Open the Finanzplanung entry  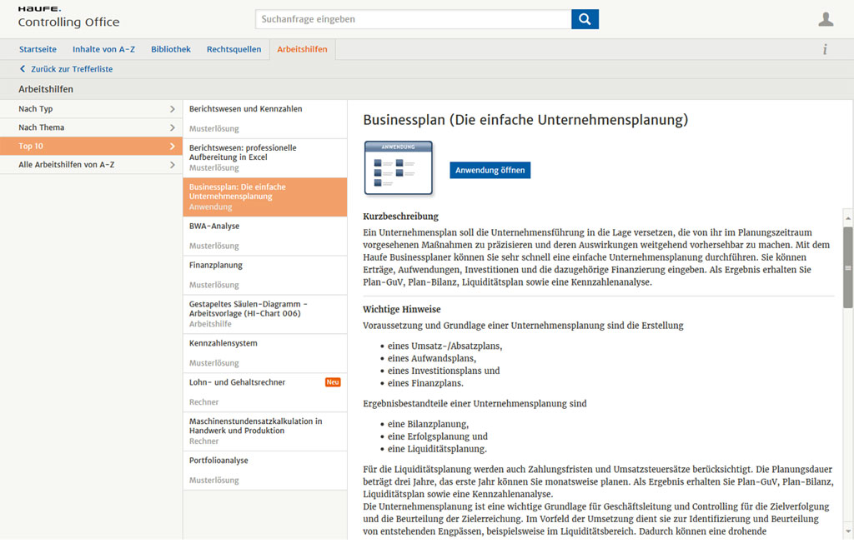pos(264,275)
